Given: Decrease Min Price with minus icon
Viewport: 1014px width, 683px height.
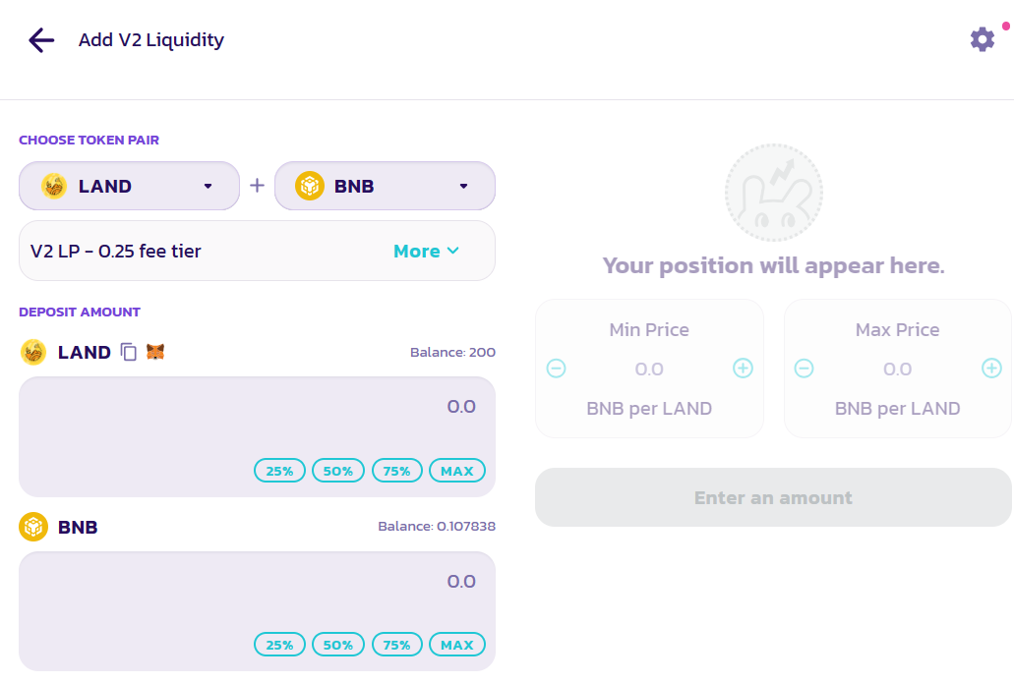Looking at the screenshot, I should (556, 369).
